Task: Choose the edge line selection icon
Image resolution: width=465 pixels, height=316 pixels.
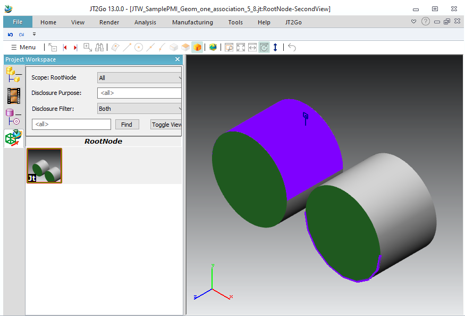Action: tap(127, 47)
